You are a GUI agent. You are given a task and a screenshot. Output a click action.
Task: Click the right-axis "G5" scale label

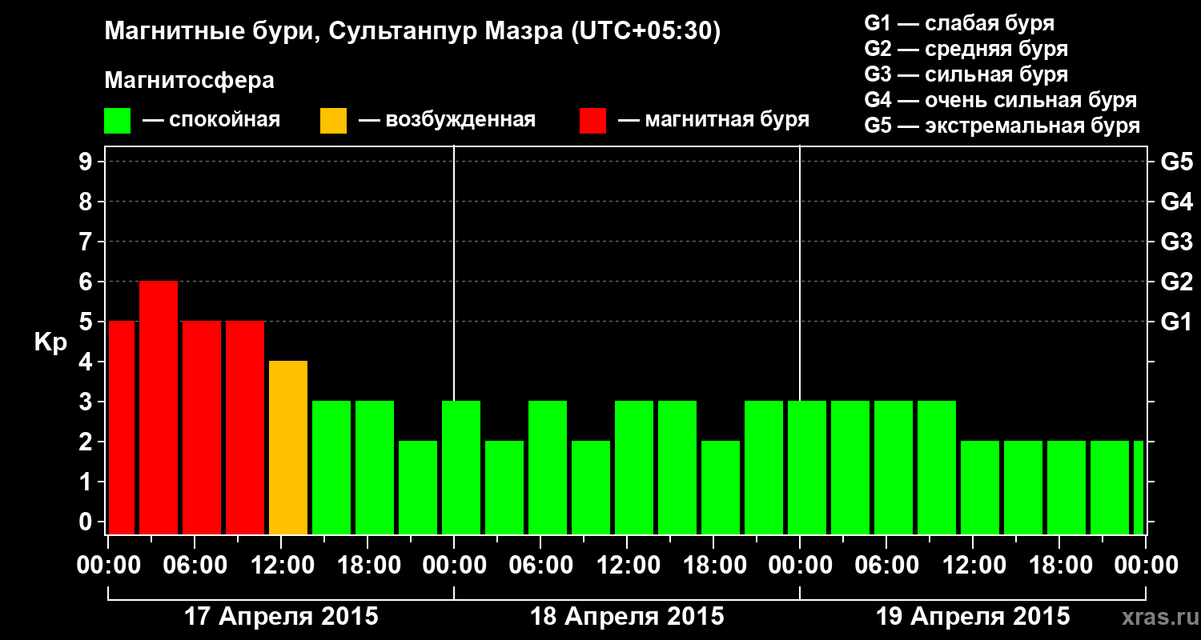(1177, 162)
